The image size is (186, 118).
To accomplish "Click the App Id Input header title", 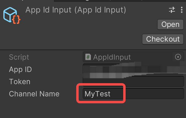I will click(x=76, y=10).
